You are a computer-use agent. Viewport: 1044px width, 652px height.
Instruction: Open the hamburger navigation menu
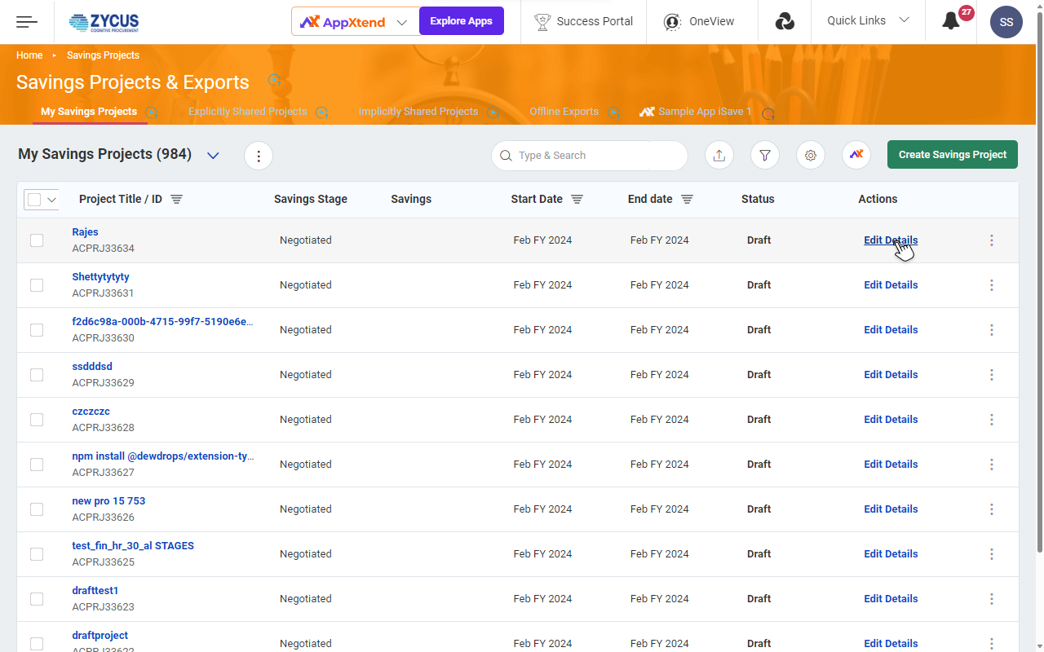(27, 22)
